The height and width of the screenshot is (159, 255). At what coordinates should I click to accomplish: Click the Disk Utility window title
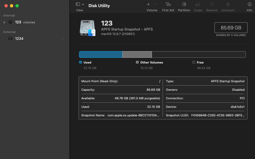(99, 6)
